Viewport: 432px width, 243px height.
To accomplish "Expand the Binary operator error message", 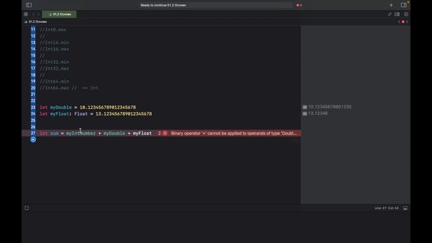I will pyautogui.click(x=234, y=134).
